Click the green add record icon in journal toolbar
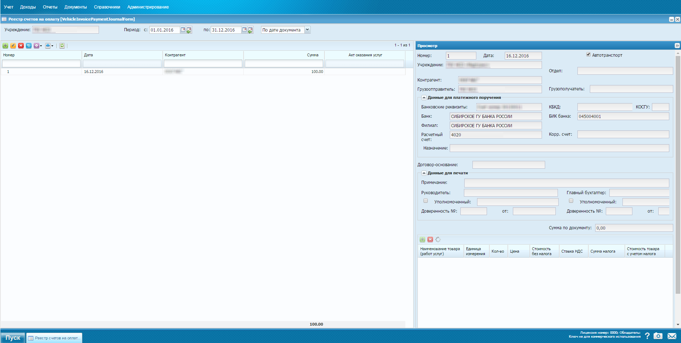Viewport: 681px width, 343px height. [x=5, y=46]
